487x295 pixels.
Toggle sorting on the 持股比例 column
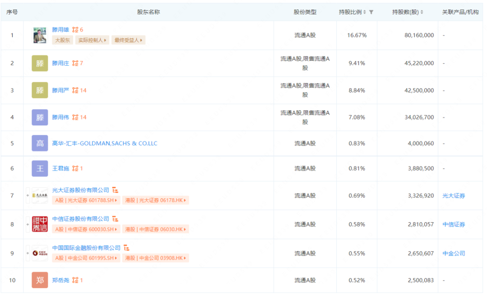tap(364, 12)
